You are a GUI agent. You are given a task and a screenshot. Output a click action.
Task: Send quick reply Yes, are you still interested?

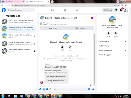tap(56, 77)
